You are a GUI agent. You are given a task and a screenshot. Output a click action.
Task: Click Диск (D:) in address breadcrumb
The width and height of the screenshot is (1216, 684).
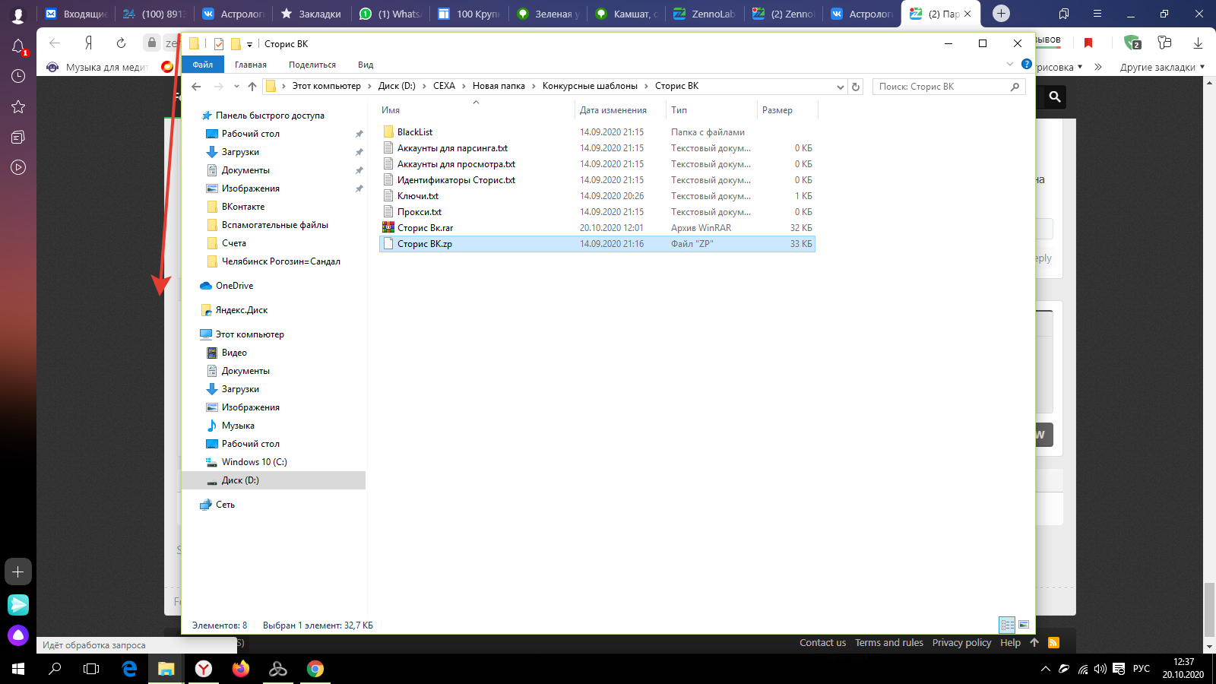click(397, 86)
